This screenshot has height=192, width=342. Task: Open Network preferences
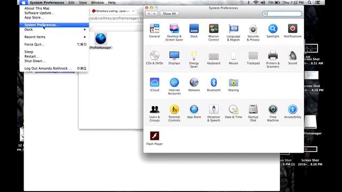coord(194,85)
